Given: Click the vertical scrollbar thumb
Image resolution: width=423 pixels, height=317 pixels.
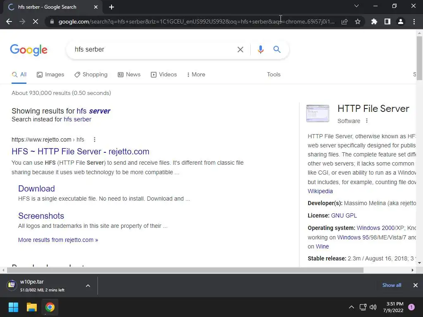Looking at the screenshot, I should 419,58.
